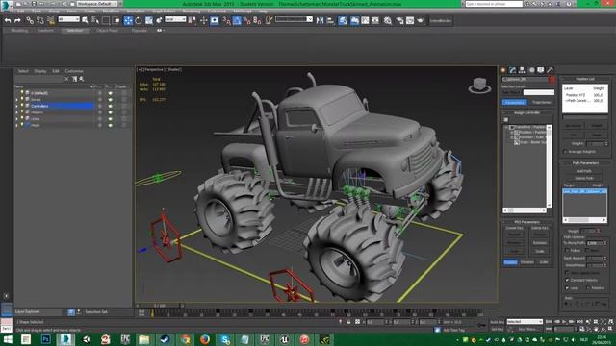Click the Set Active button in Position List

[574, 126]
